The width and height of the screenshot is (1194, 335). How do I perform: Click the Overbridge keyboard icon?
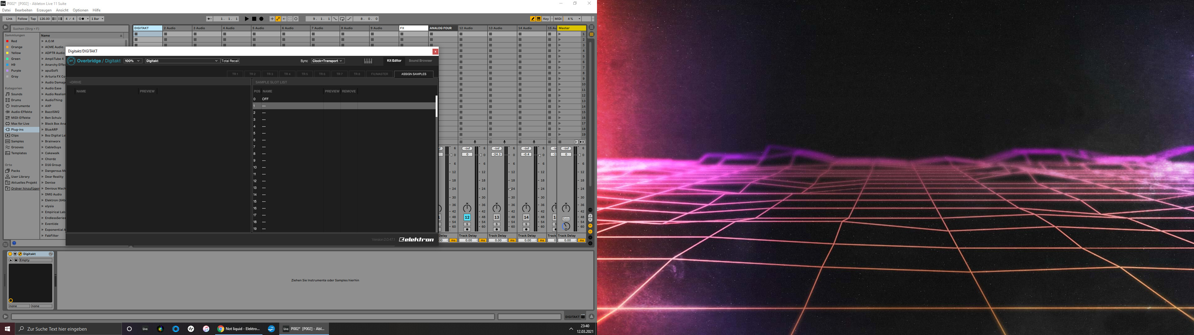[368, 61]
